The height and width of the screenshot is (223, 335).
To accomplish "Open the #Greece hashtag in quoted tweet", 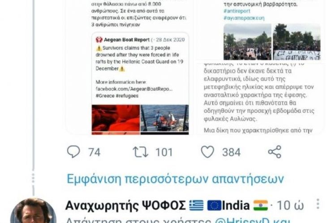I will click(105, 96).
